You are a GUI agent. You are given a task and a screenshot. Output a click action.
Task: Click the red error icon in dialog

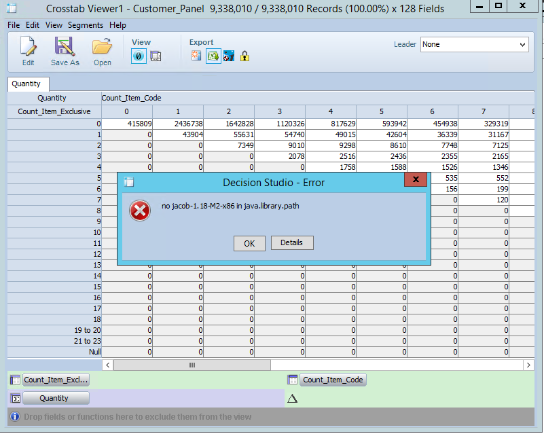140,211
